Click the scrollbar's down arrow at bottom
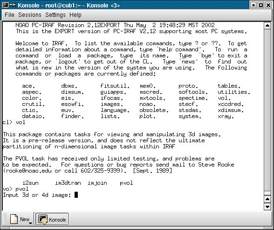 (267, 207)
